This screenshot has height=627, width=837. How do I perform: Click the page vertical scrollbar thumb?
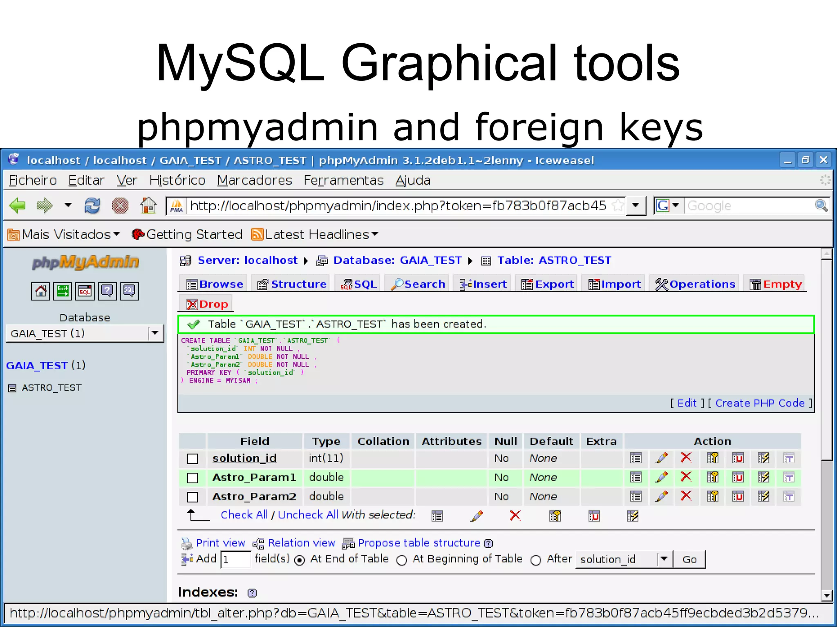(x=827, y=360)
